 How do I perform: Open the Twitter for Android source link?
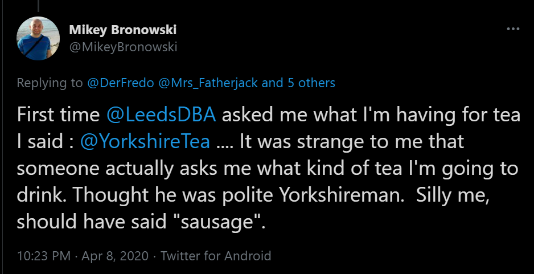click(x=216, y=256)
